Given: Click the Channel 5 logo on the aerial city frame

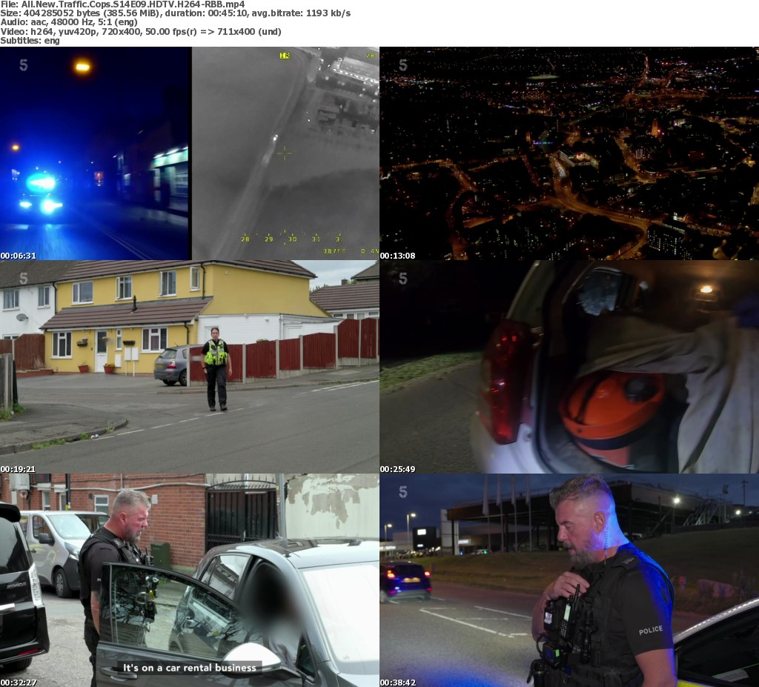Looking at the screenshot, I should point(403,65).
